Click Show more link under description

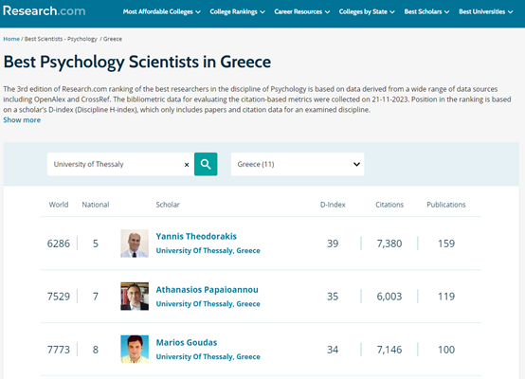[x=22, y=120]
